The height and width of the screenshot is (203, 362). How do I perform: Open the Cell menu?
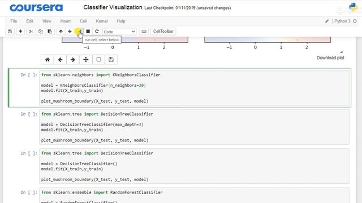[x=83, y=21]
